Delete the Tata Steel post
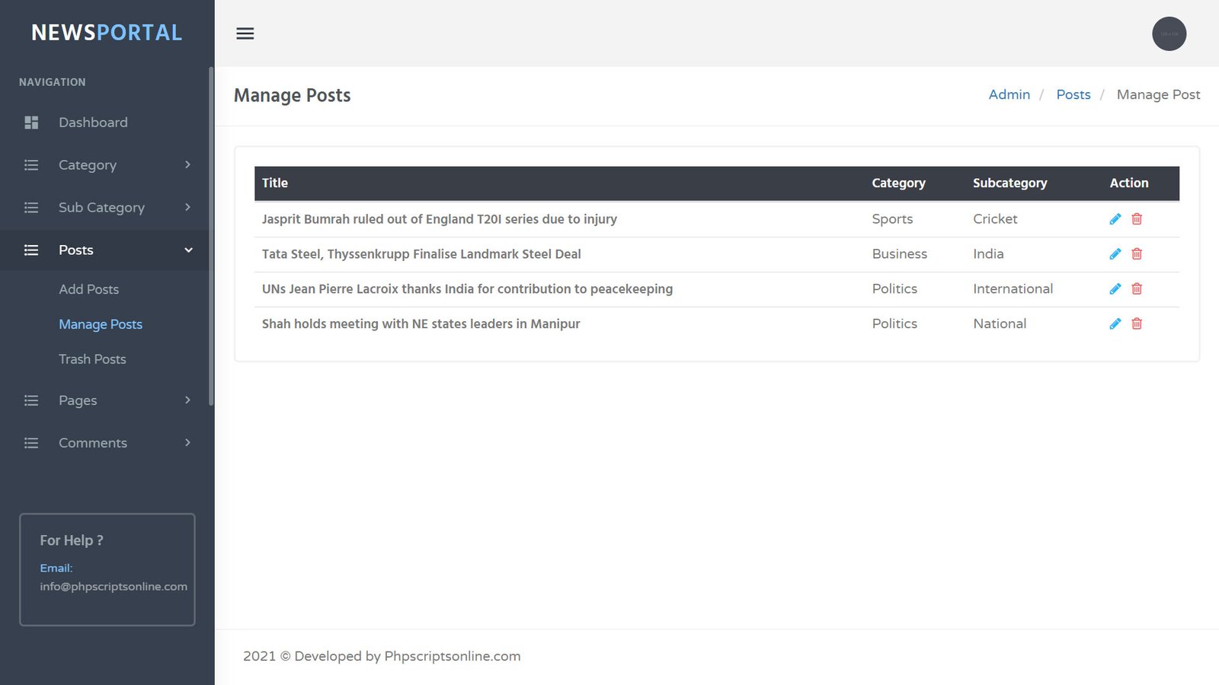 point(1137,254)
